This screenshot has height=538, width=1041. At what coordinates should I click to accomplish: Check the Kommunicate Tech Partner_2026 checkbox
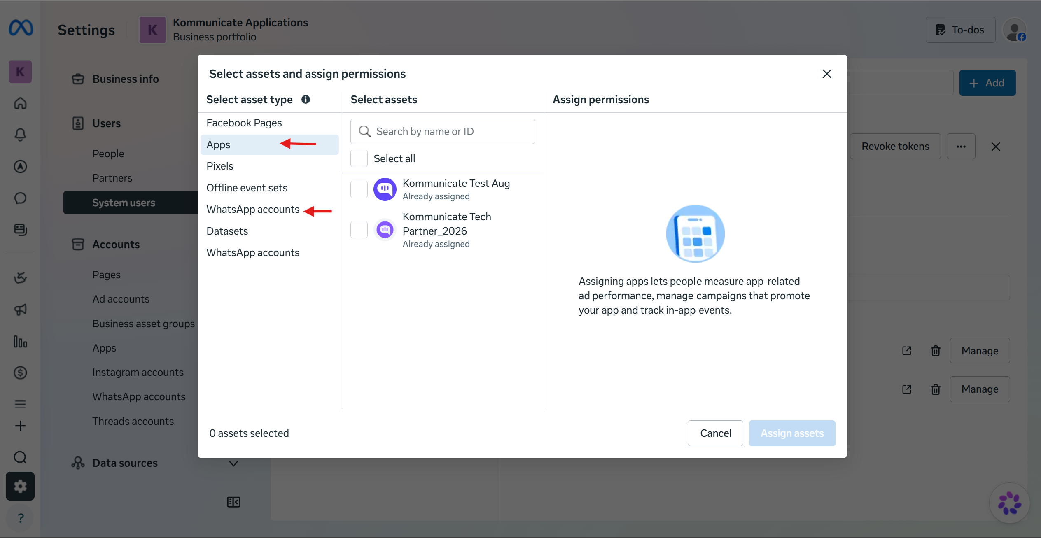(x=359, y=230)
